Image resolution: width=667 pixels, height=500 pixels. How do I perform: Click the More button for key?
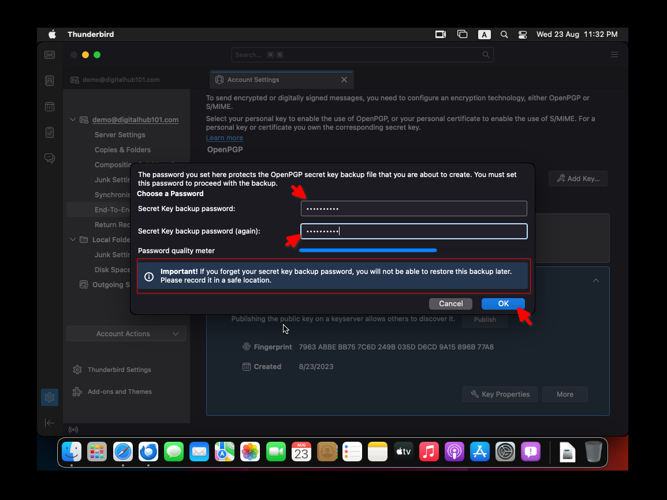coord(565,394)
